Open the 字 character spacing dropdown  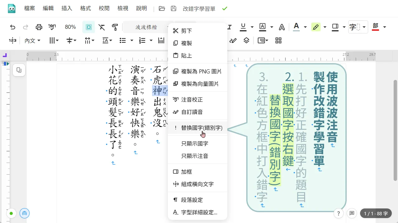point(358,27)
